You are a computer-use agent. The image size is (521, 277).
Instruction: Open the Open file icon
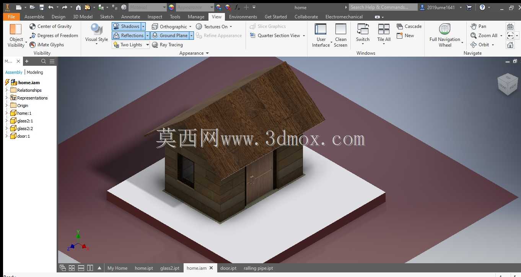[x=33, y=7]
